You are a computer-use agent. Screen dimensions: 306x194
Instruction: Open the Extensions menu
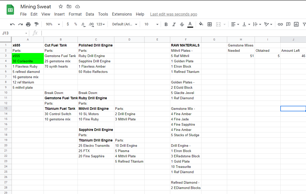coord(122,14)
